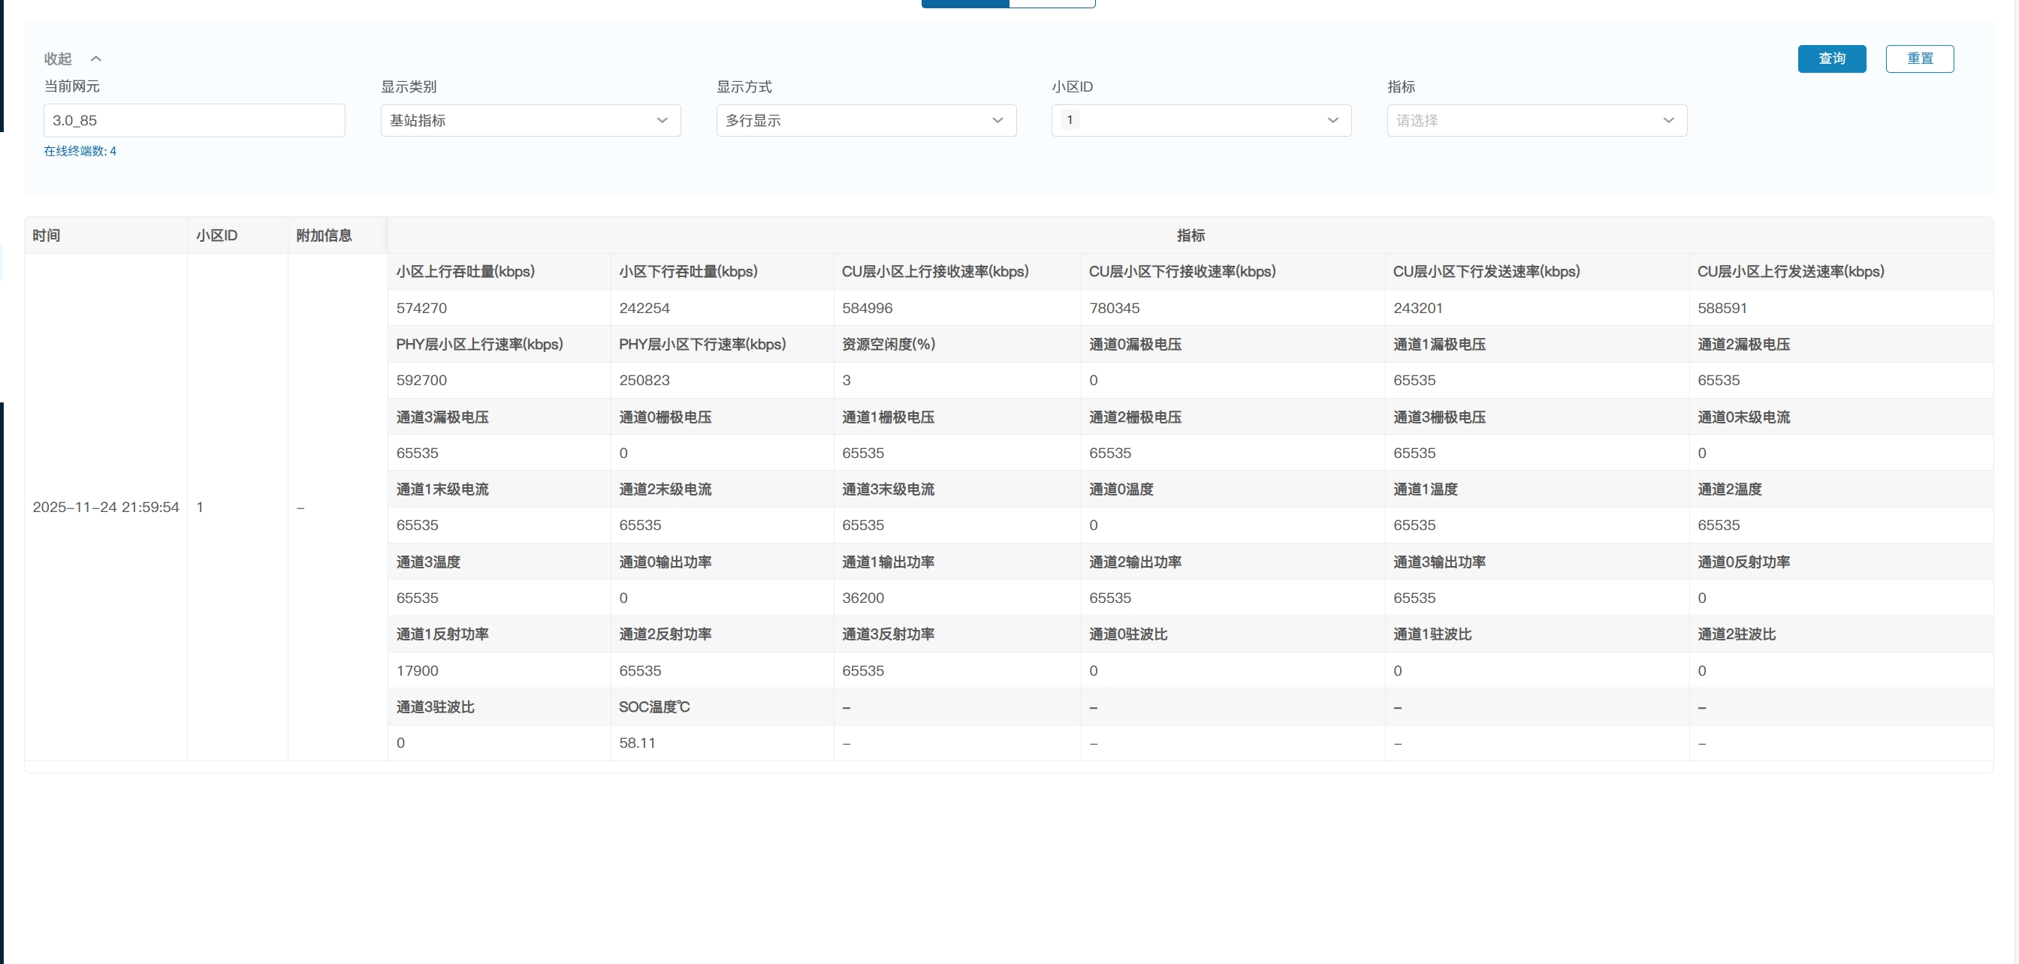Click the 小区ID dropdown arrow icon
Image resolution: width=2019 pixels, height=964 pixels.
tap(1332, 121)
